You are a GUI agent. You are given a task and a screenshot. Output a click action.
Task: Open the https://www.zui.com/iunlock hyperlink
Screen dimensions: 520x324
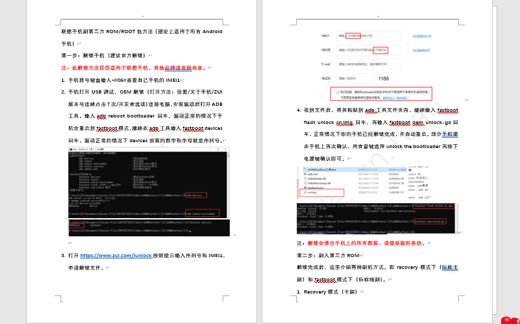tap(116, 255)
